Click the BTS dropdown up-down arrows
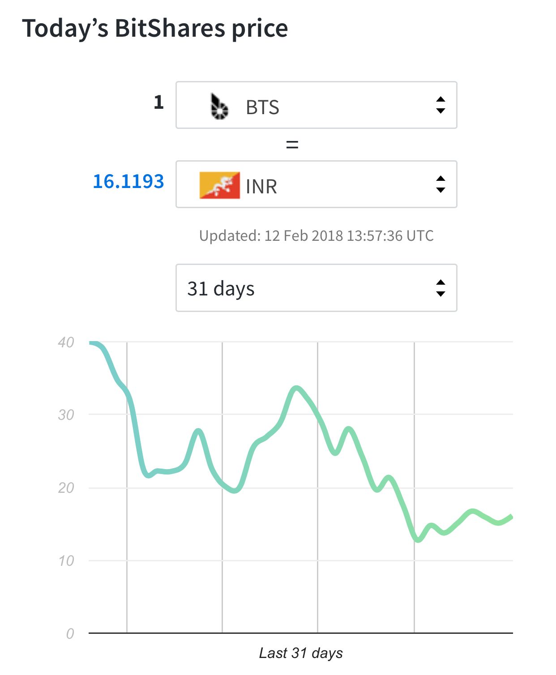556x675 pixels. click(441, 105)
